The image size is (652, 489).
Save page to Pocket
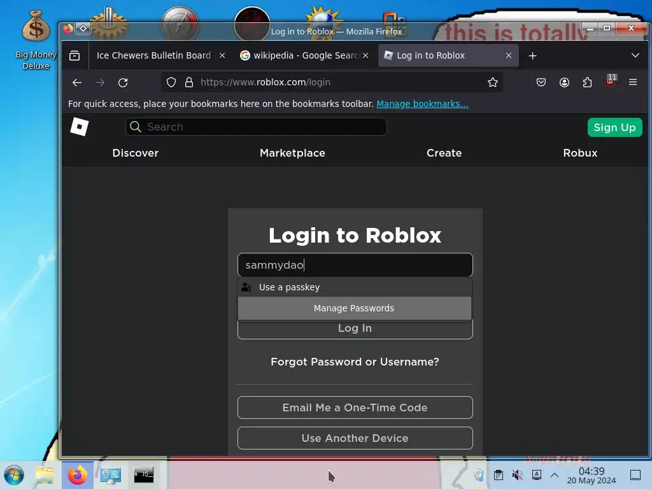tap(541, 82)
